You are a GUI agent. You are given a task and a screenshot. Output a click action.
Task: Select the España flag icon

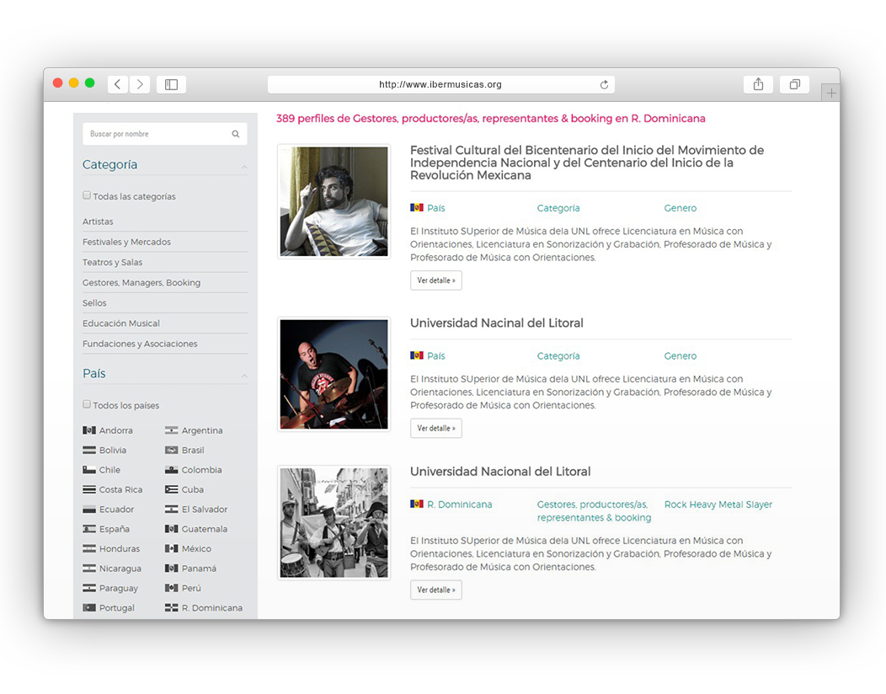click(x=89, y=529)
